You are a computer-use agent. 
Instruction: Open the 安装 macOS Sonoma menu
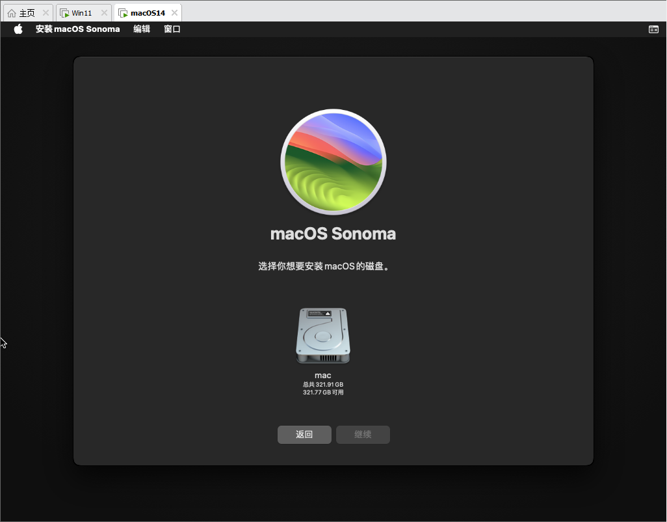pyautogui.click(x=77, y=29)
